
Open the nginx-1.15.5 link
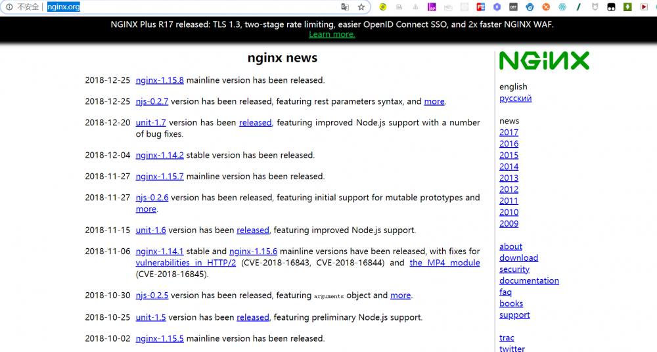click(x=160, y=339)
